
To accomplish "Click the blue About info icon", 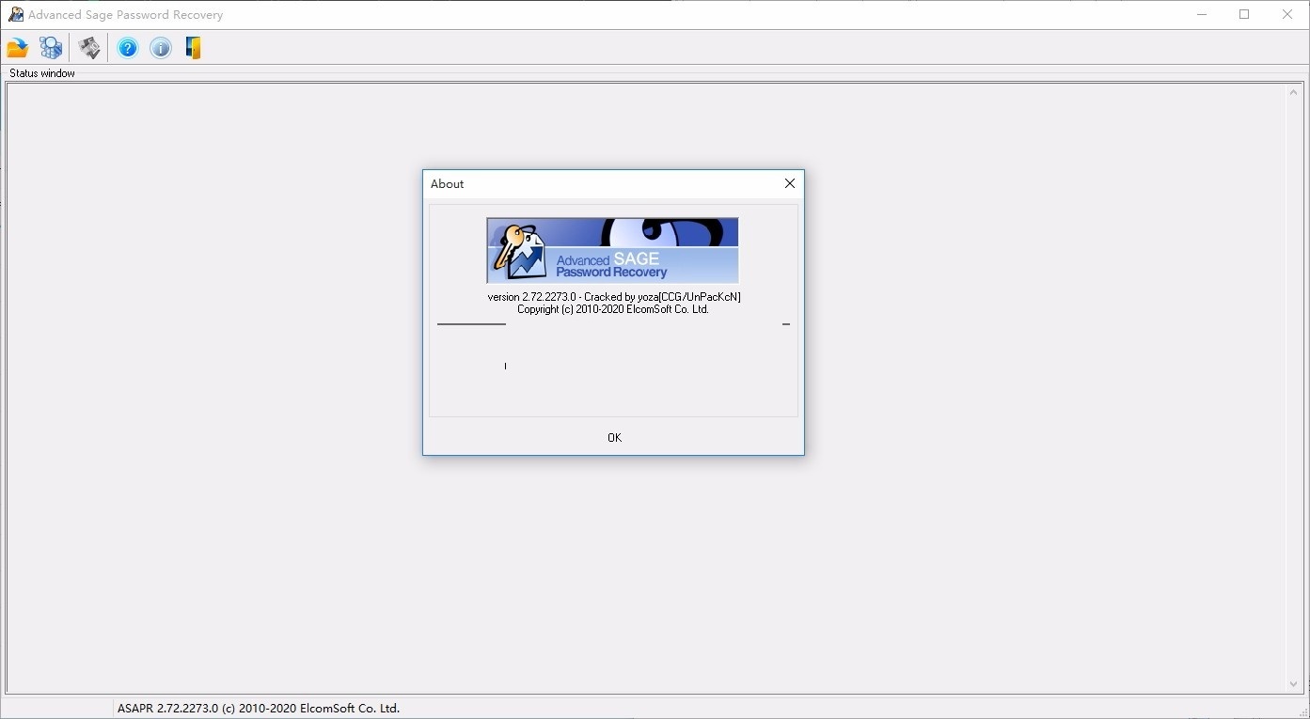I will pos(161,48).
